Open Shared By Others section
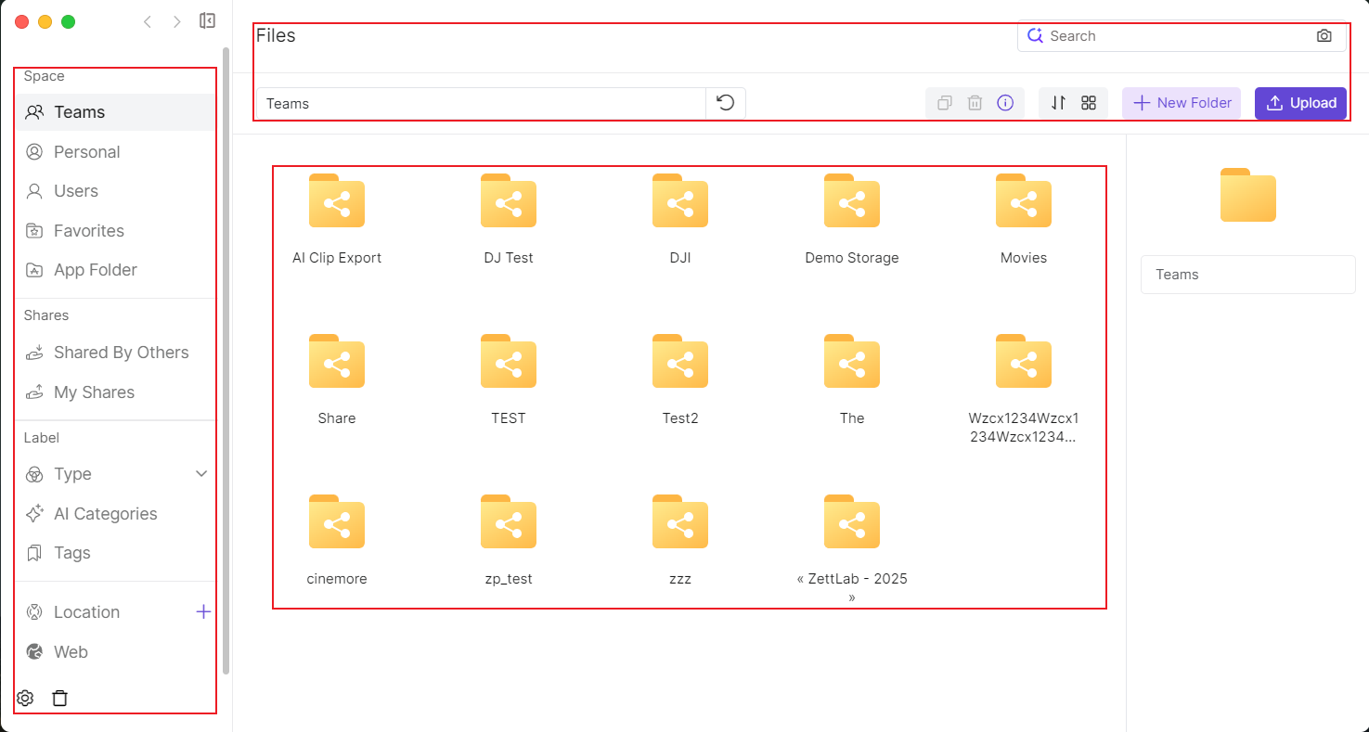Viewport: 1369px width, 732px height. [121, 353]
